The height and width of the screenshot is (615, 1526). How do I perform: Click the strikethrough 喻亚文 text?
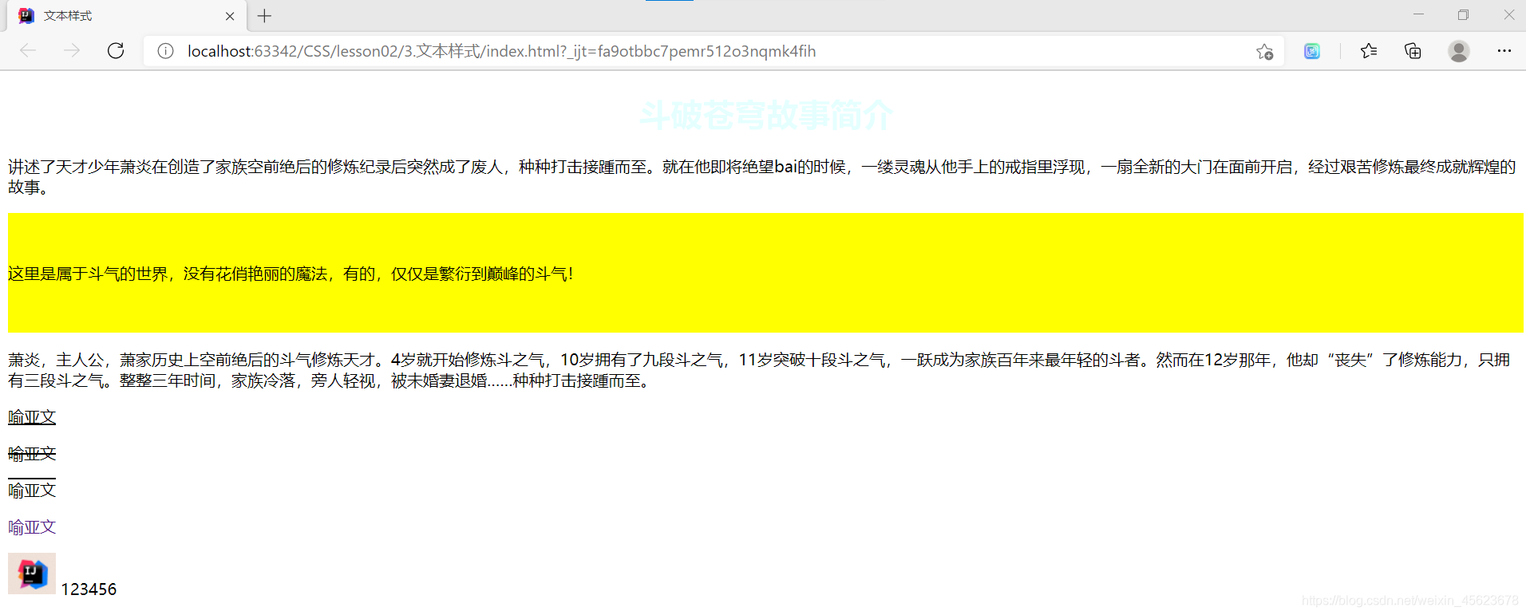coord(32,454)
